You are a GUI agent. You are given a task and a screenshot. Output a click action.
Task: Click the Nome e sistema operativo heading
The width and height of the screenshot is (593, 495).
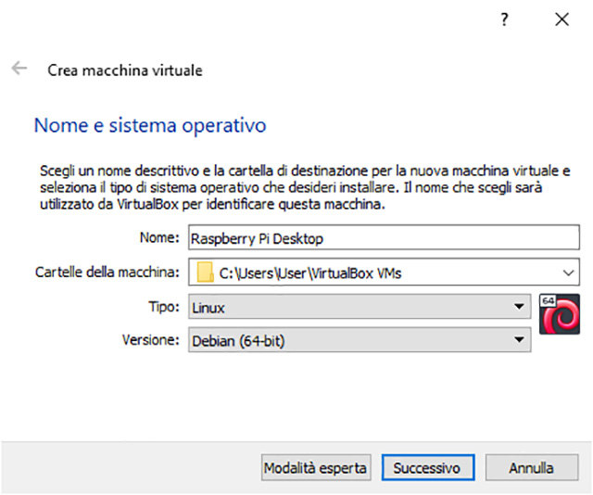tap(150, 125)
